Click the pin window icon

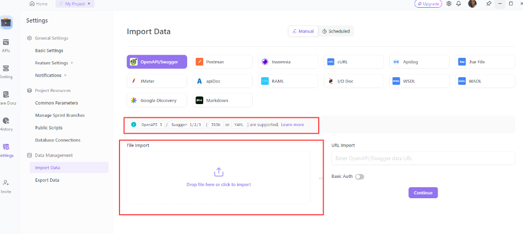489,4
